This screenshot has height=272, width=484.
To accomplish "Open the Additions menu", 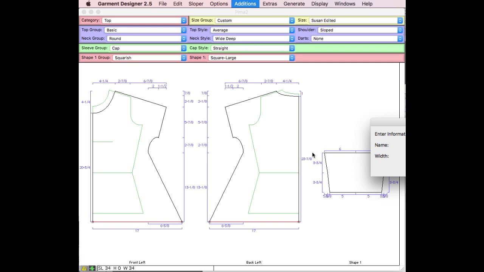I will pos(245,4).
